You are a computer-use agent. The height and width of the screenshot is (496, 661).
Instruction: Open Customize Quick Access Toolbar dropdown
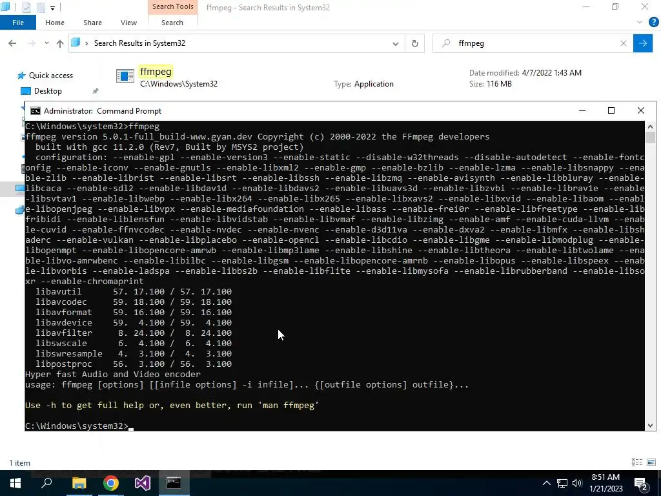click(x=52, y=8)
